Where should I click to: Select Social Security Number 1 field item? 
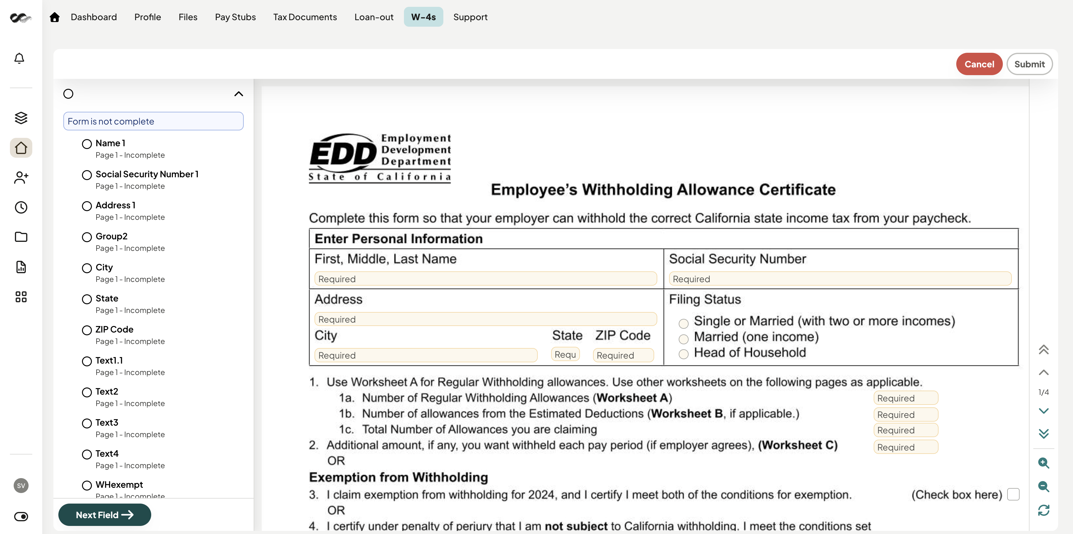coord(140,180)
